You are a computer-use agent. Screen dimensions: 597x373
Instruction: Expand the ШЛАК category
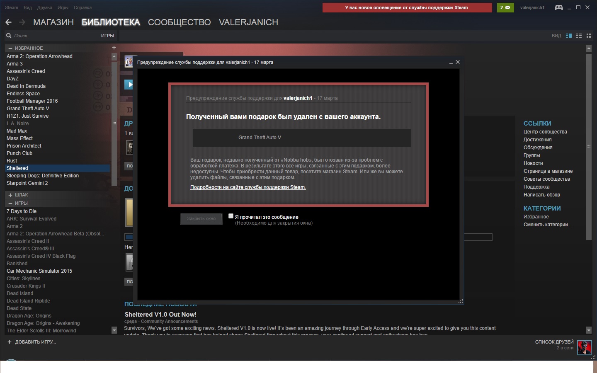(x=10, y=195)
